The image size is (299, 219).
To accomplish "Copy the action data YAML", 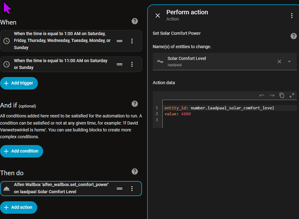I will click(x=282, y=95).
